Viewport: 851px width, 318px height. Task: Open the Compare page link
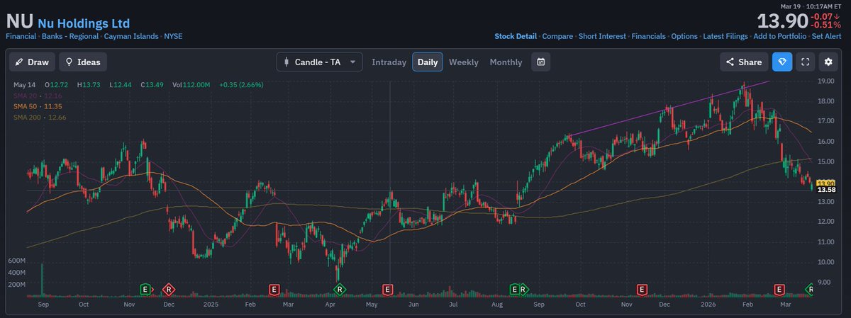(x=558, y=35)
